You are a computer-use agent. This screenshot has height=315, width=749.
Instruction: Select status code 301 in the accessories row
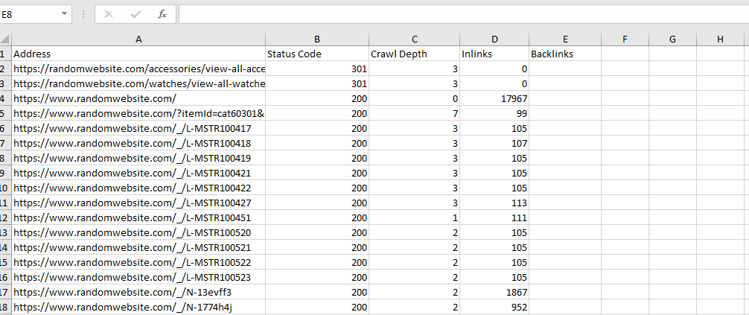[x=317, y=69]
